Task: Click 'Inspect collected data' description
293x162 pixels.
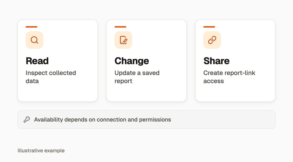Action: 51,77
